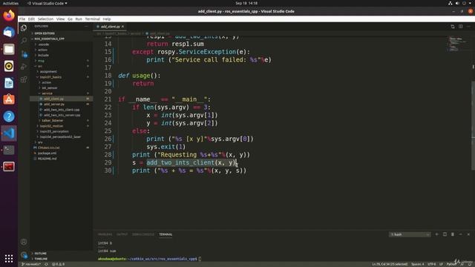
Task: Open Thunderbird mail from the dock
Action: [x=9, y=32]
